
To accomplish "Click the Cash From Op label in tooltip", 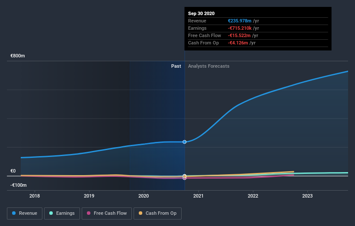I will 203,43.
